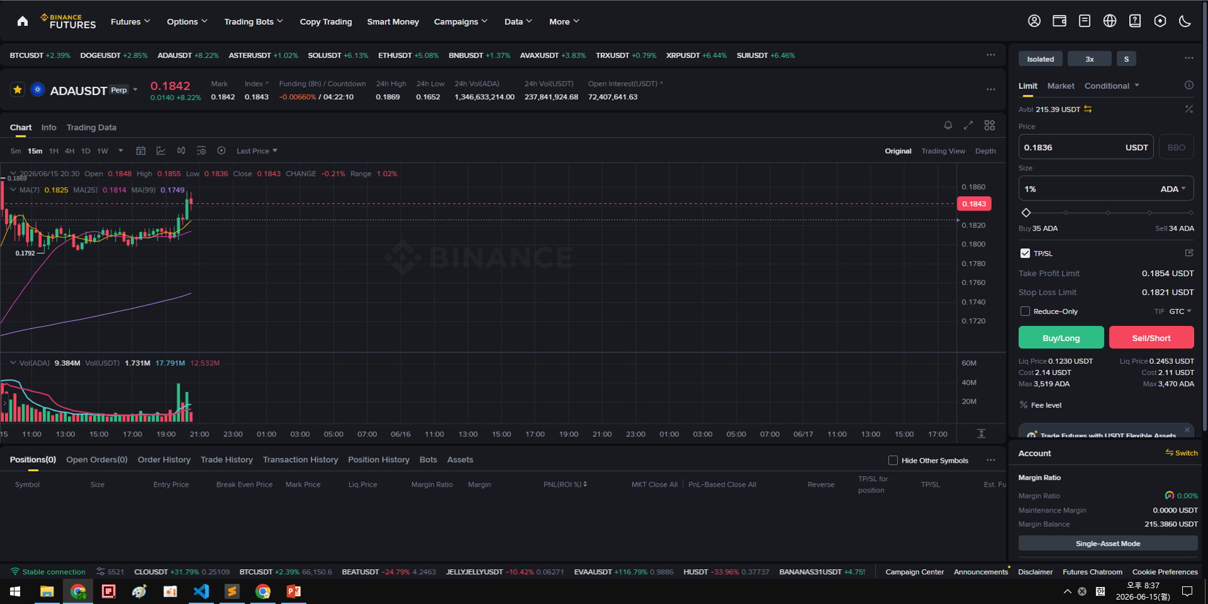Viewport: 1208px width, 604px height.
Task: Open the Conditional order type dropdown
Action: pos(1112,86)
